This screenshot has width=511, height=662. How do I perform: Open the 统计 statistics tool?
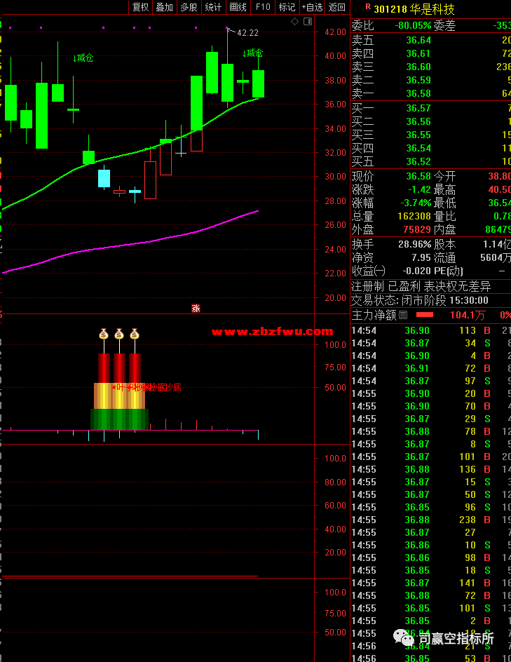(213, 7)
